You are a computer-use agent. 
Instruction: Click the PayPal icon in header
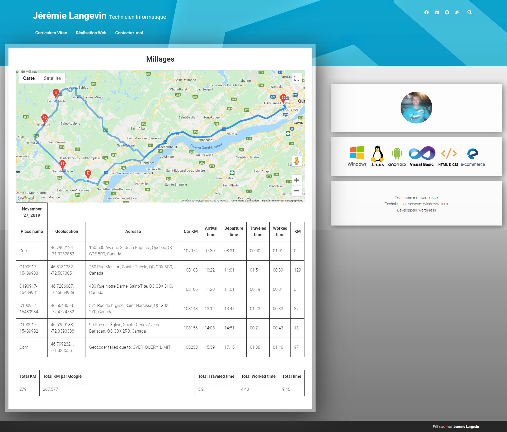pos(457,12)
